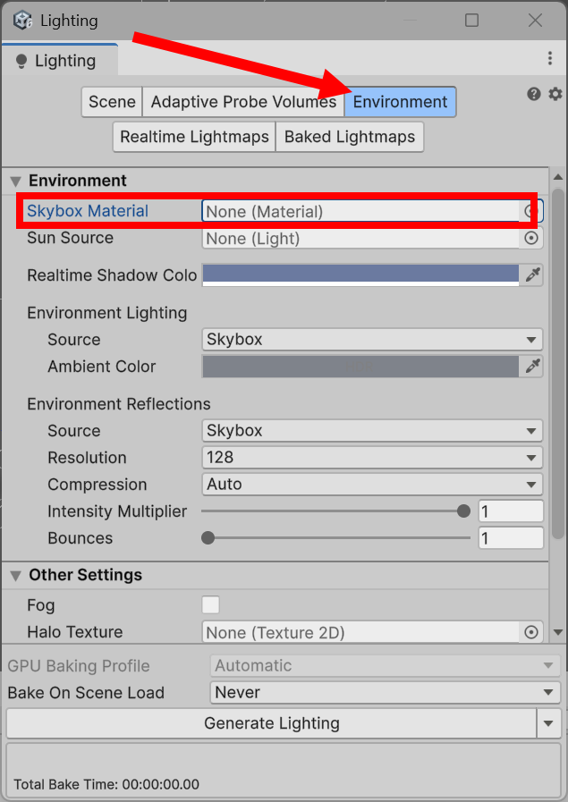Click the Bounces value field
This screenshot has width=568, height=802.
(x=511, y=538)
